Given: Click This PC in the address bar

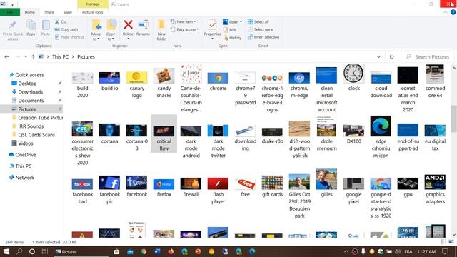Looking at the screenshot, I should pyautogui.click(x=60, y=57).
